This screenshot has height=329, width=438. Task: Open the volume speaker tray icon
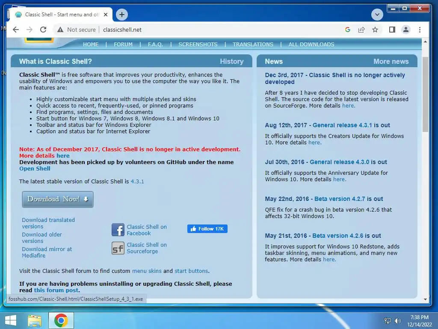click(x=397, y=321)
